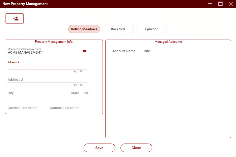Minimize the New Property Management window
The width and height of the screenshot is (236, 157).
[x=210, y=4]
